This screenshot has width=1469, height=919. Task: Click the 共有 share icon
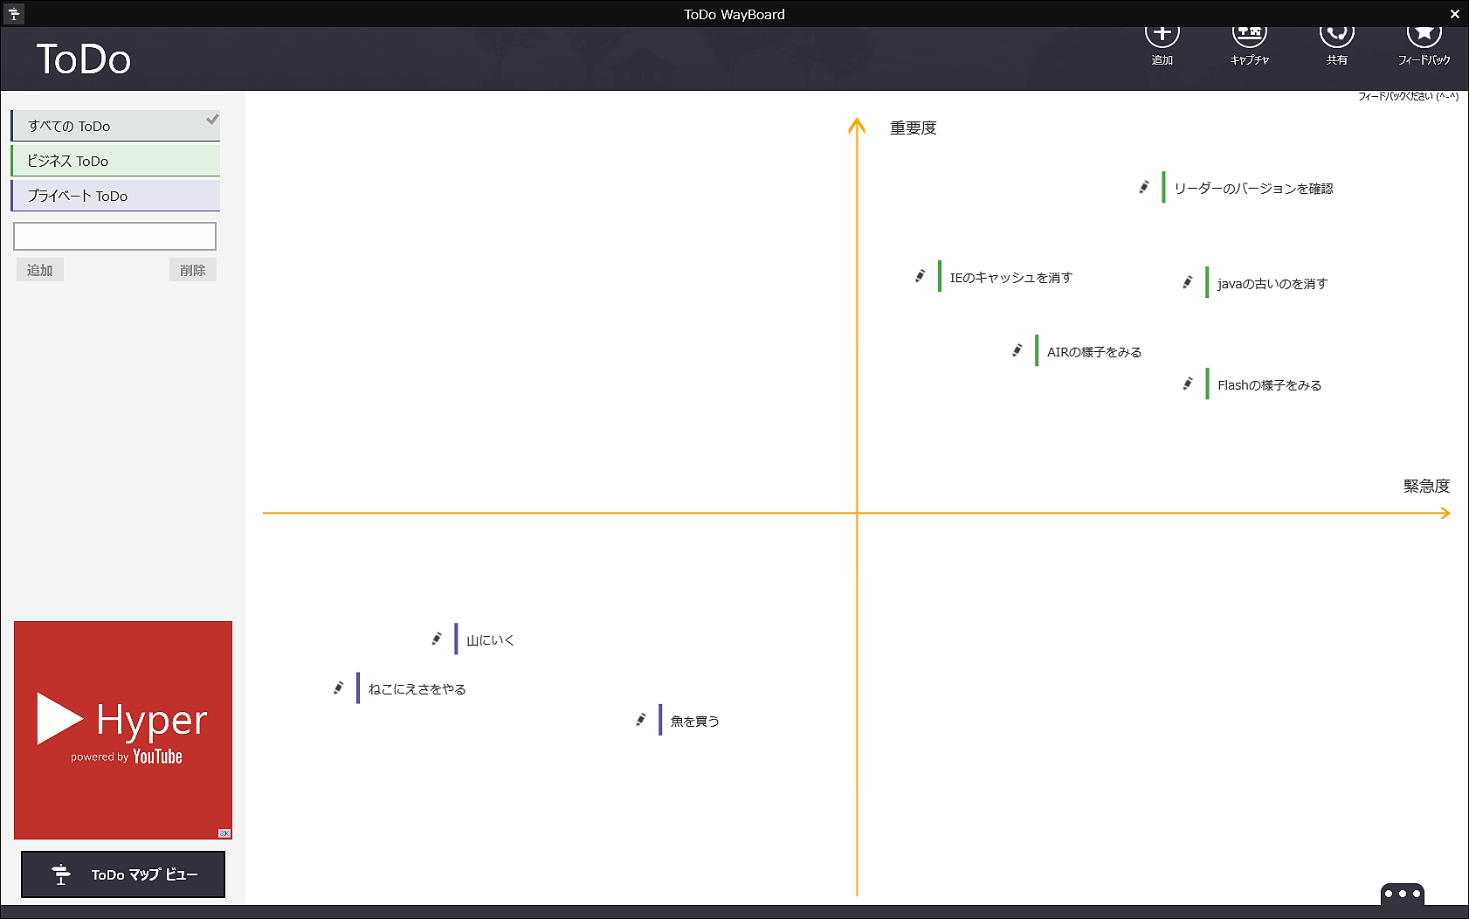(x=1336, y=35)
